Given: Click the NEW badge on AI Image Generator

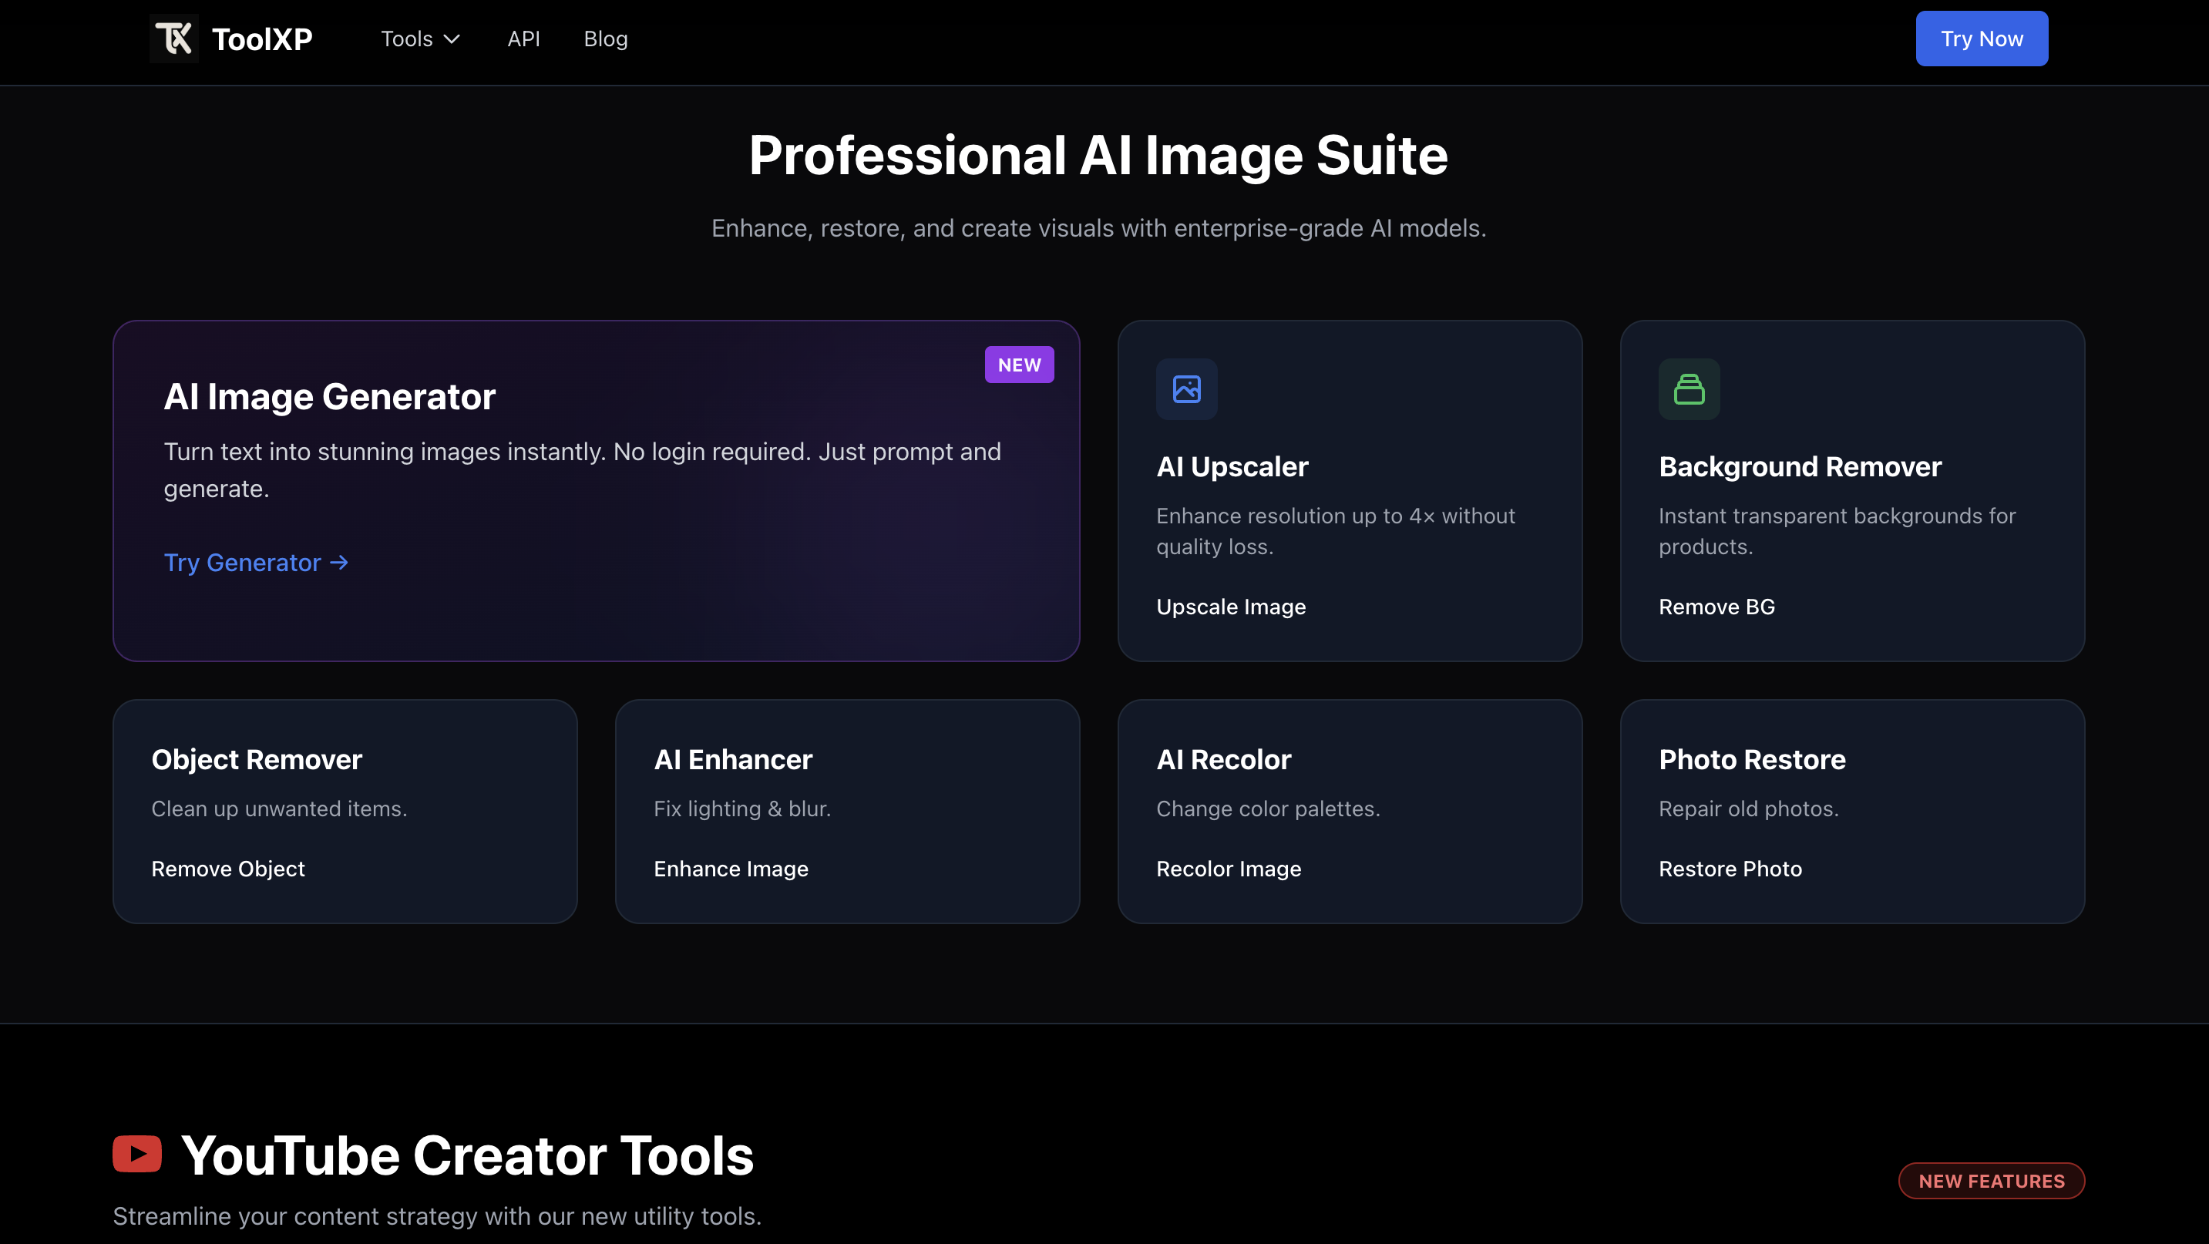Looking at the screenshot, I should [x=1019, y=364].
